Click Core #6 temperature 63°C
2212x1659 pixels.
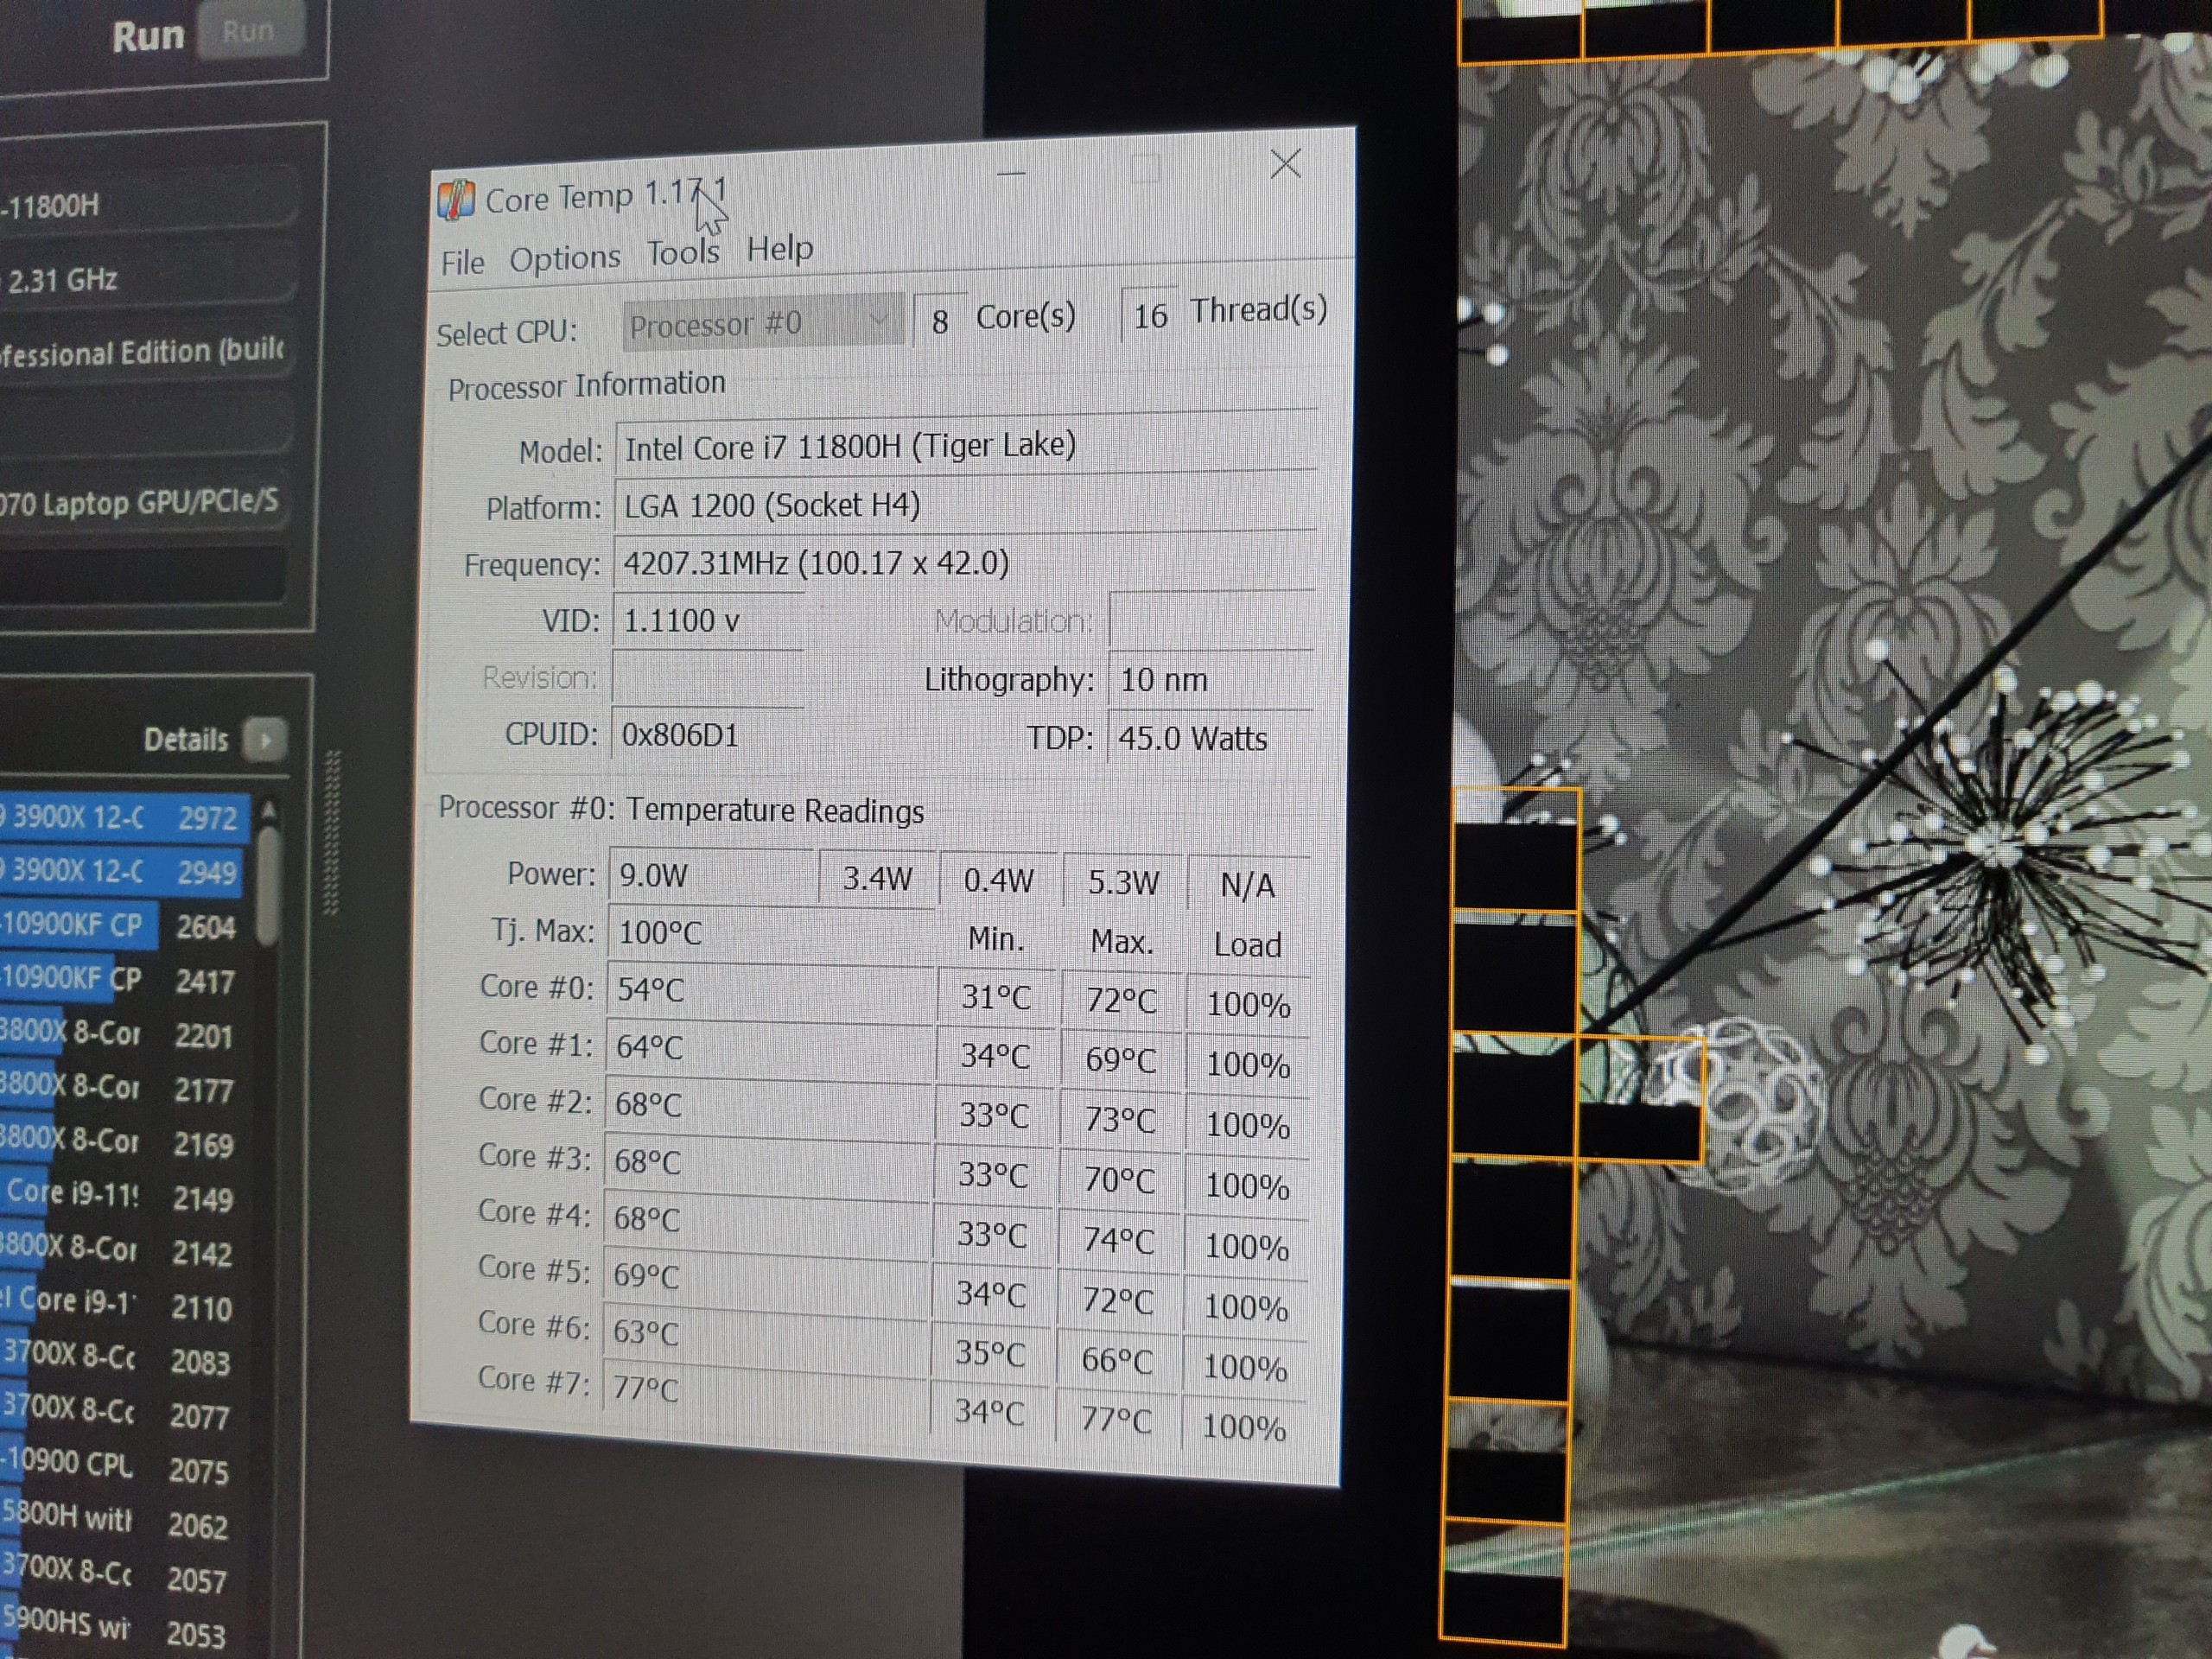tap(764, 1334)
